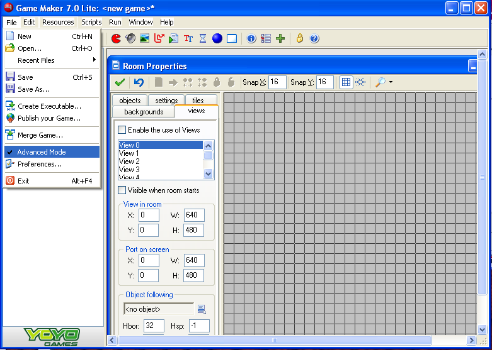The height and width of the screenshot is (350, 492).
Task: Click the blue question mark help icon
Action: point(314,38)
